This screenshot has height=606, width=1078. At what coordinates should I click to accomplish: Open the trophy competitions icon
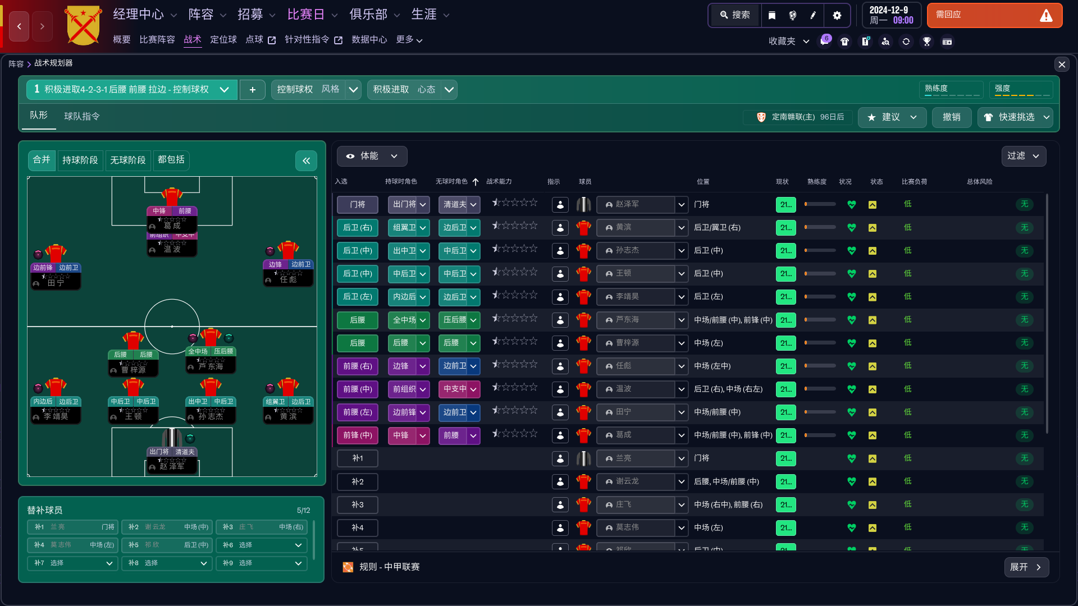(927, 42)
